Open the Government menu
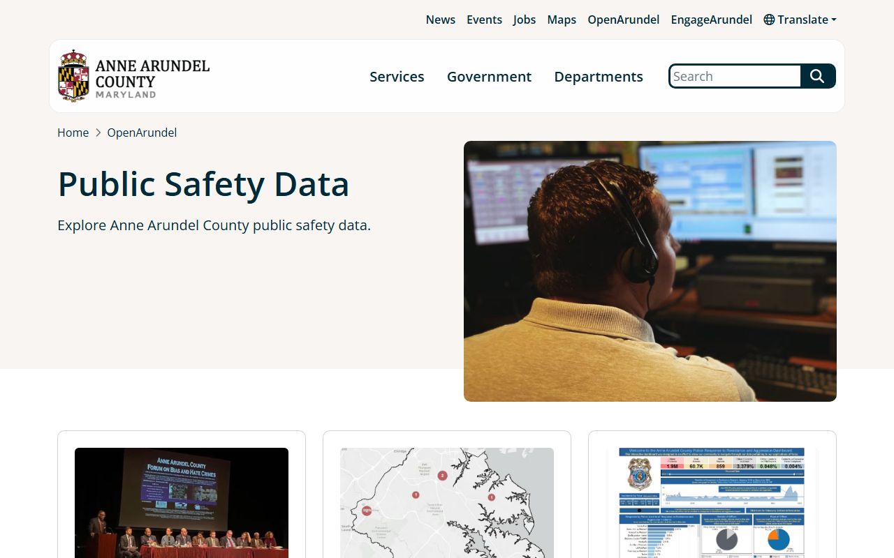 (489, 77)
